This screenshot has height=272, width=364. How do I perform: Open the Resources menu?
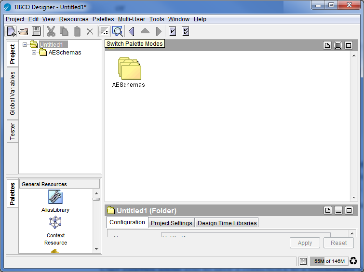(x=74, y=19)
